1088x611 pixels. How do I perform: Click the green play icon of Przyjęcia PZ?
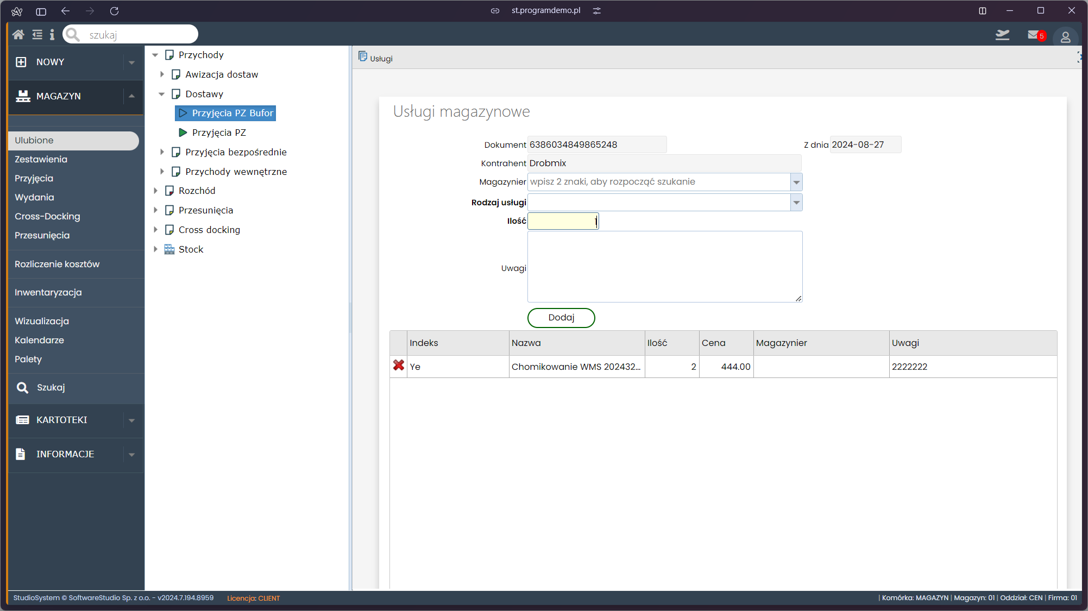coord(183,133)
